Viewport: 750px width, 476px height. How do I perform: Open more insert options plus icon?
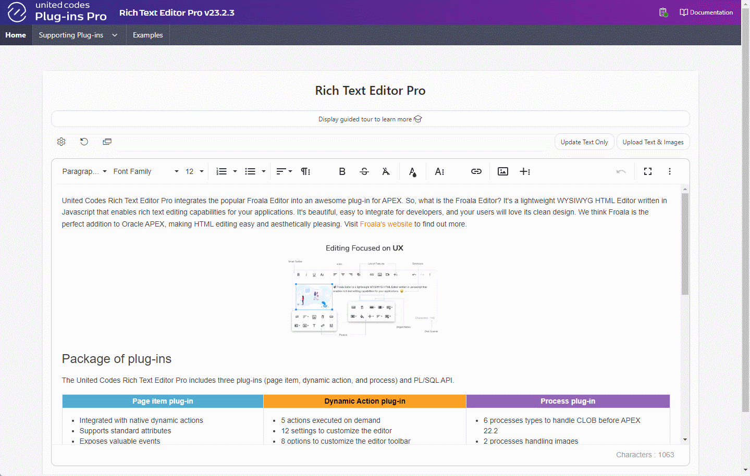click(x=525, y=171)
